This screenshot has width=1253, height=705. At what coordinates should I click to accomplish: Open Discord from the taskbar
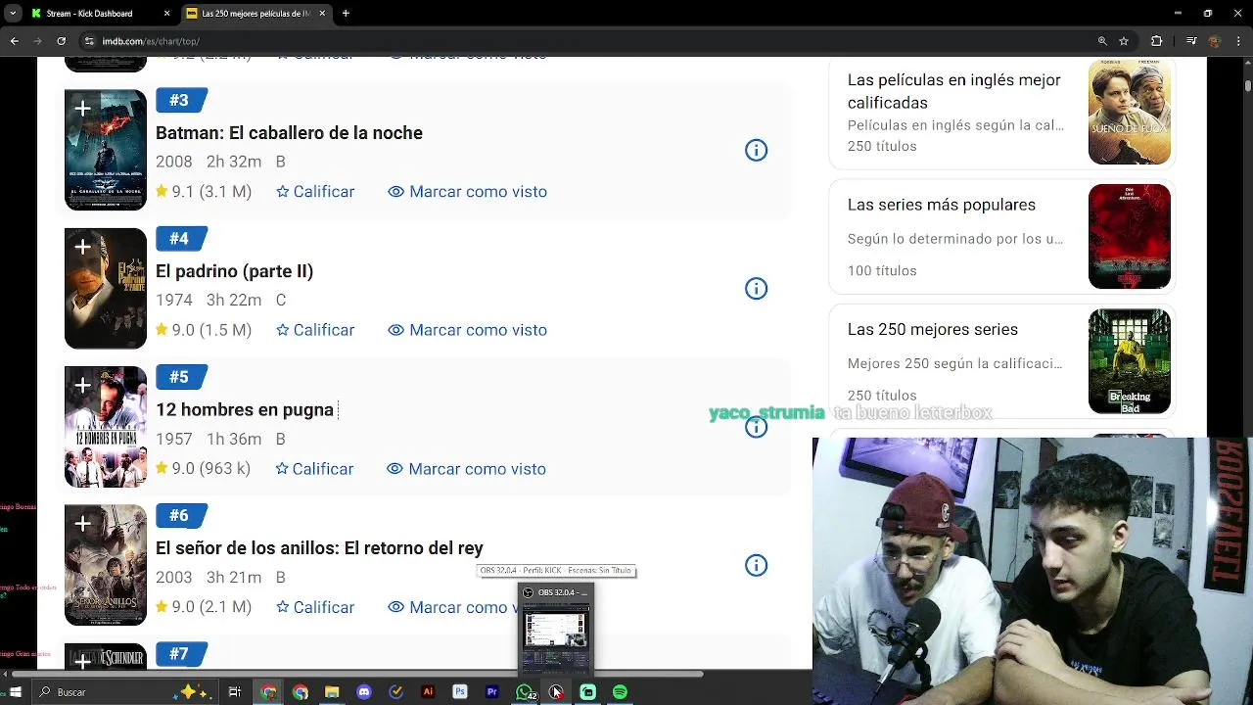click(x=364, y=692)
